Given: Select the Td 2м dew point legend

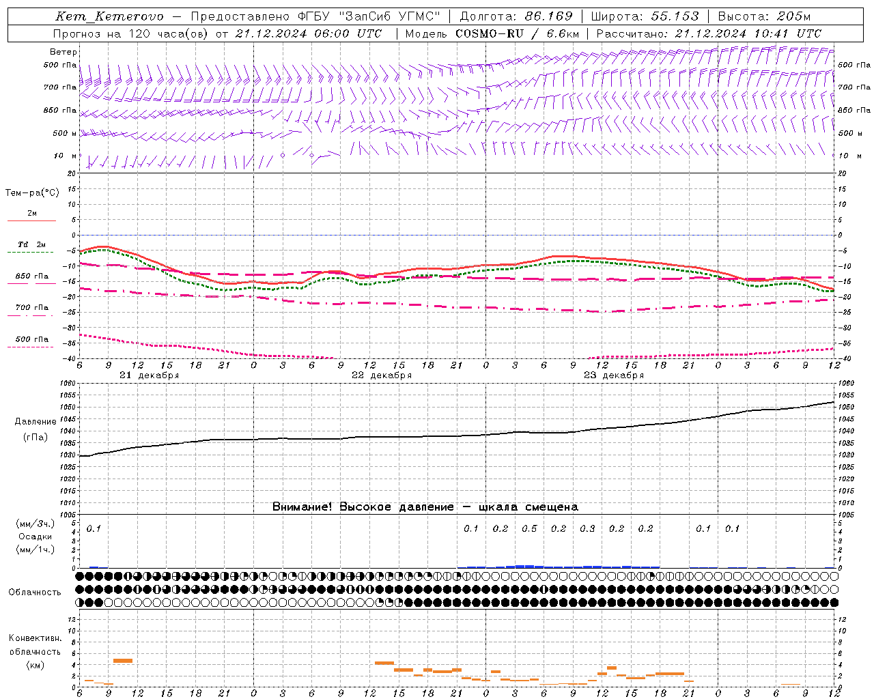Looking at the screenshot, I should pos(32,244).
